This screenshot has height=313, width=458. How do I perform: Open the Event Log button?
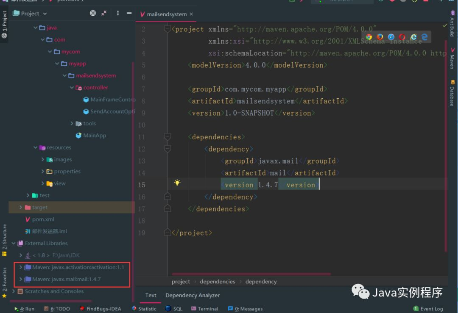click(x=428, y=309)
